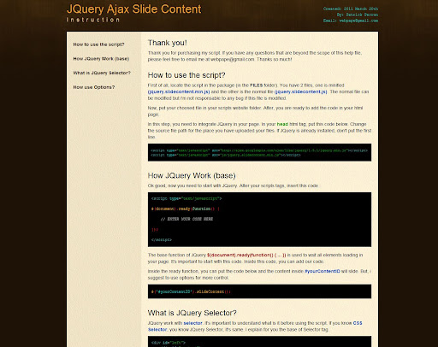Jump to 'How use Options?' sidebar link
438x347 pixels.
click(94, 87)
